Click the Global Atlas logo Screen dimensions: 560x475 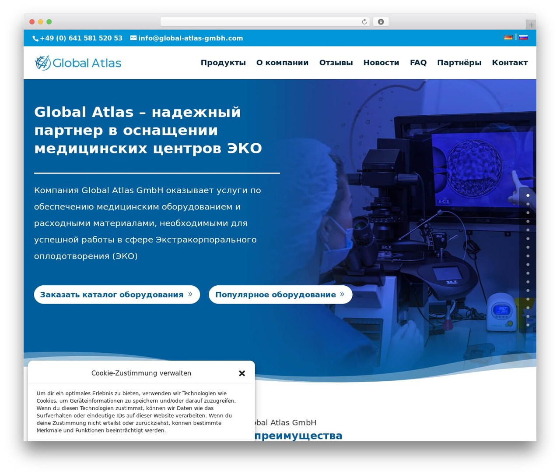pyautogui.click(x=78, y=63)
